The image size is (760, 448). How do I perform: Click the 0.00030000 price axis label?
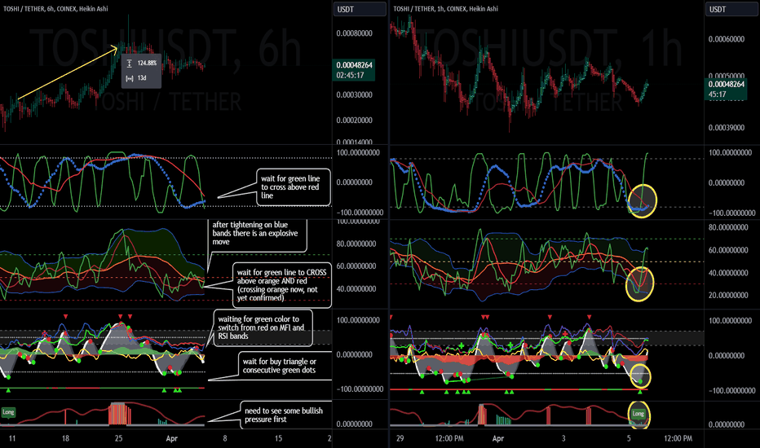[354, 95]
